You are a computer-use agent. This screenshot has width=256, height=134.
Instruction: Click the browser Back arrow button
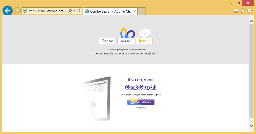pos(7,11)
